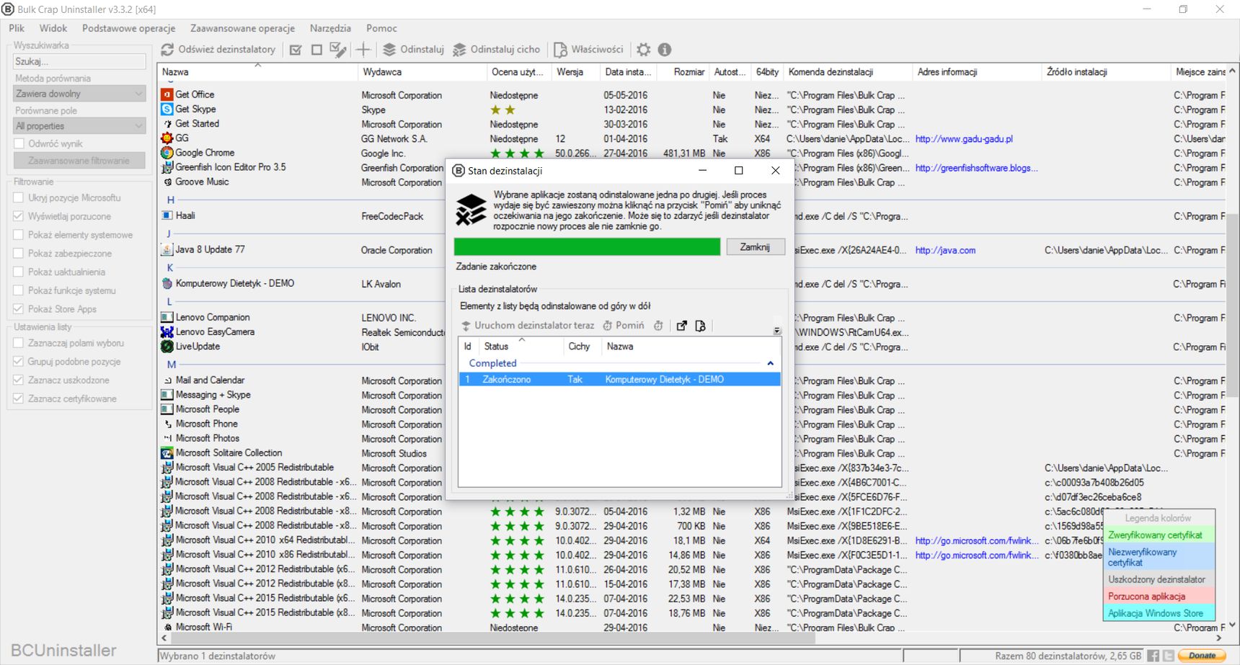Screen dimensions: 1240x665
Task: Click the Donate button
Action: pyautogui.click(x=1203, y=656)
